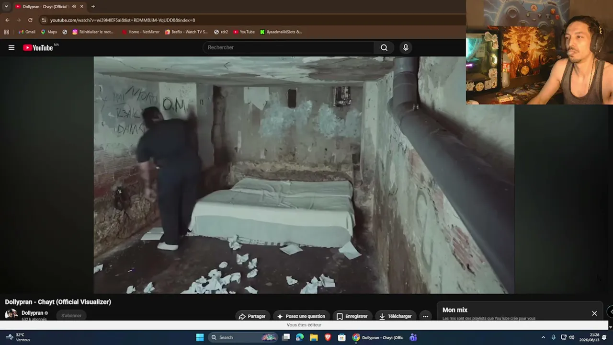
Task: Click the Posez une question button
Action: coord(301,316)
